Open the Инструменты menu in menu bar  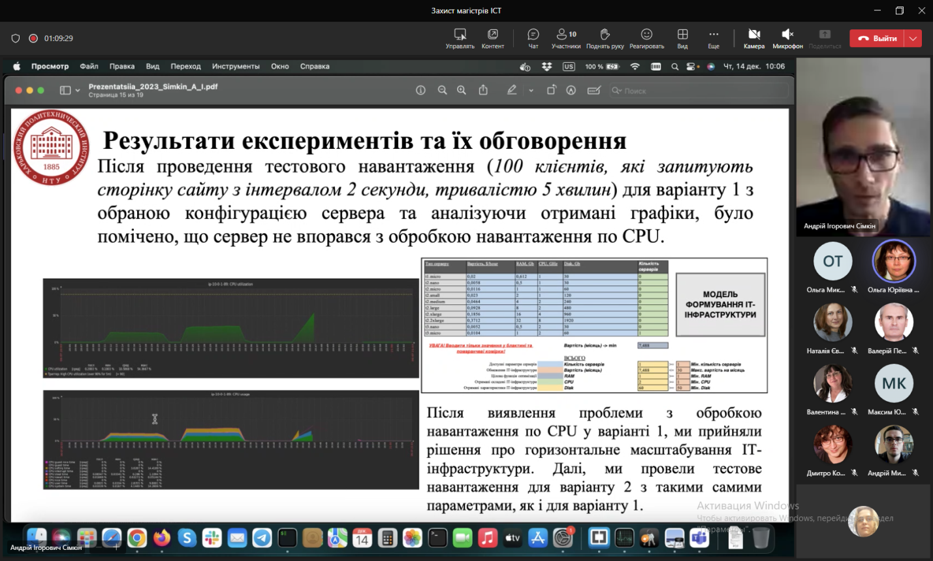(x=236, y=67)
